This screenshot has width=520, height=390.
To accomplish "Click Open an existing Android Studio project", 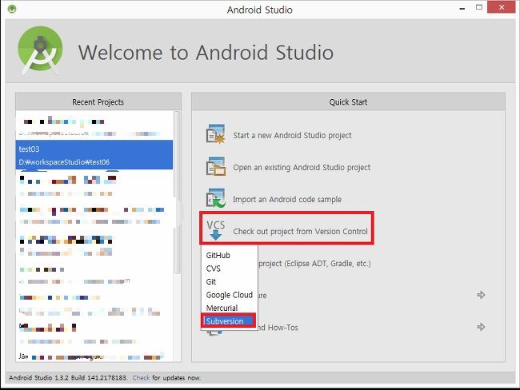I will (x=302, y=167).
